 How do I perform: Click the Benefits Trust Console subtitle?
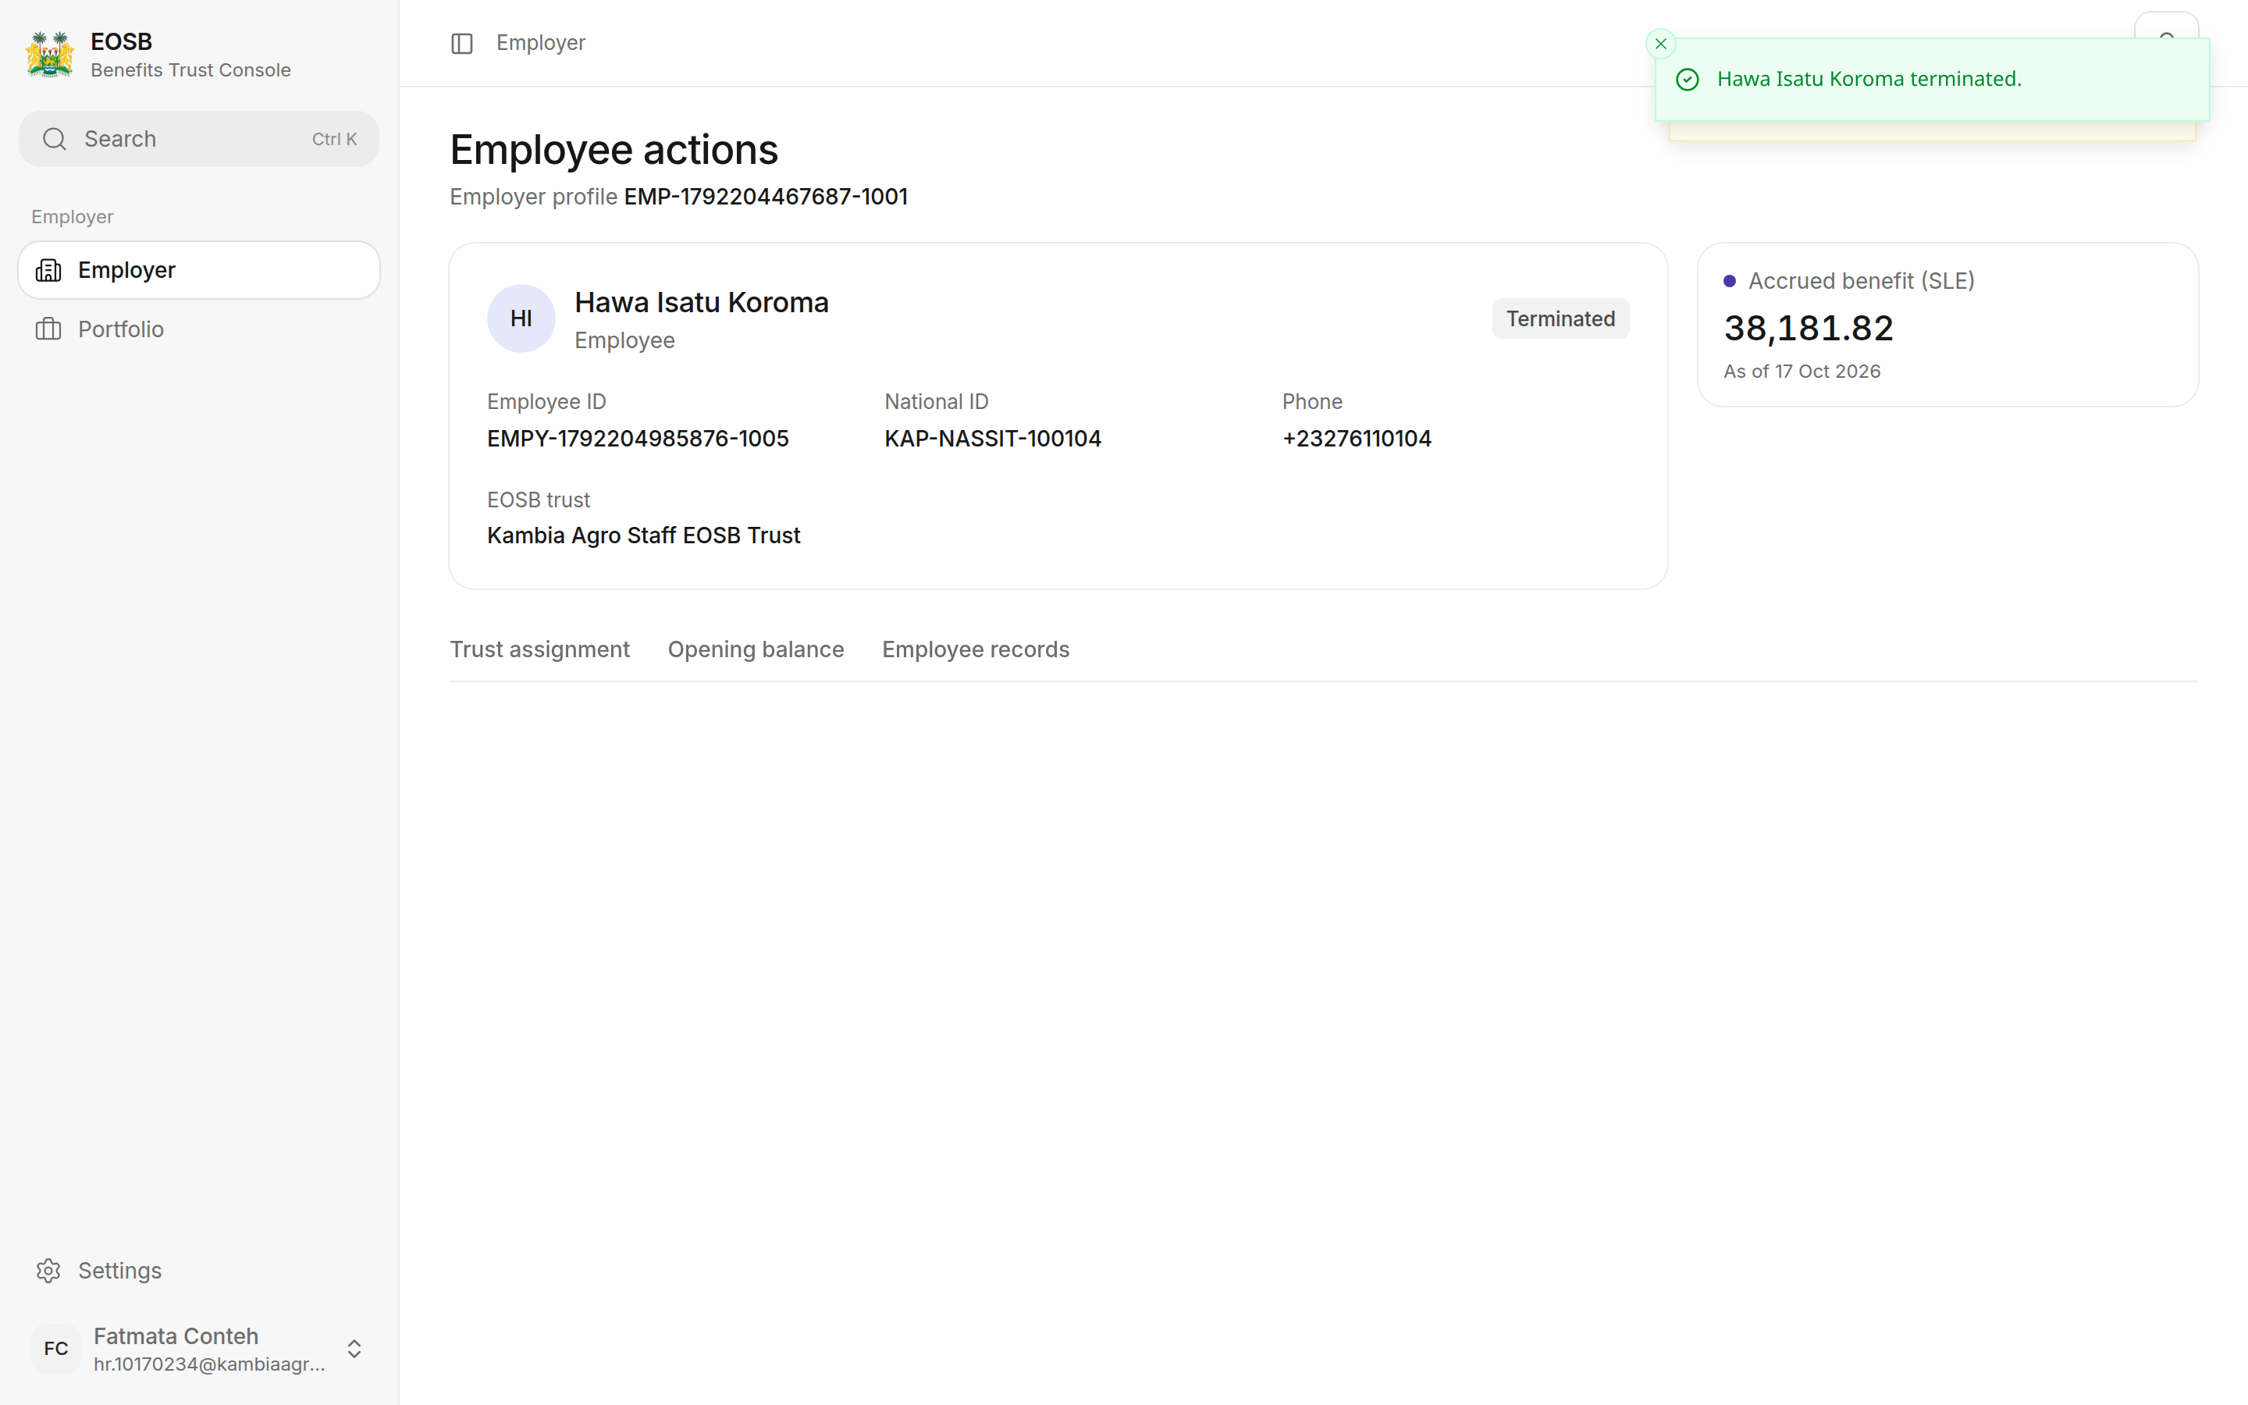(x=190, y=70)
